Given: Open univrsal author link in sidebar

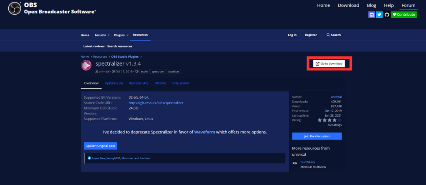Looking at the screenshot, I should click(336, 97).
